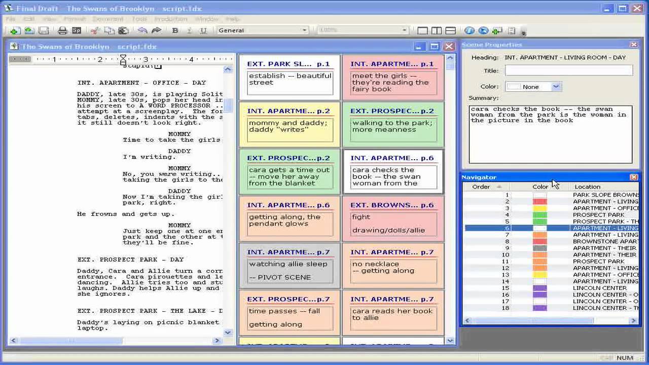
Task: Click the Title input field in Scene Properties
Action: pos(569,71)
